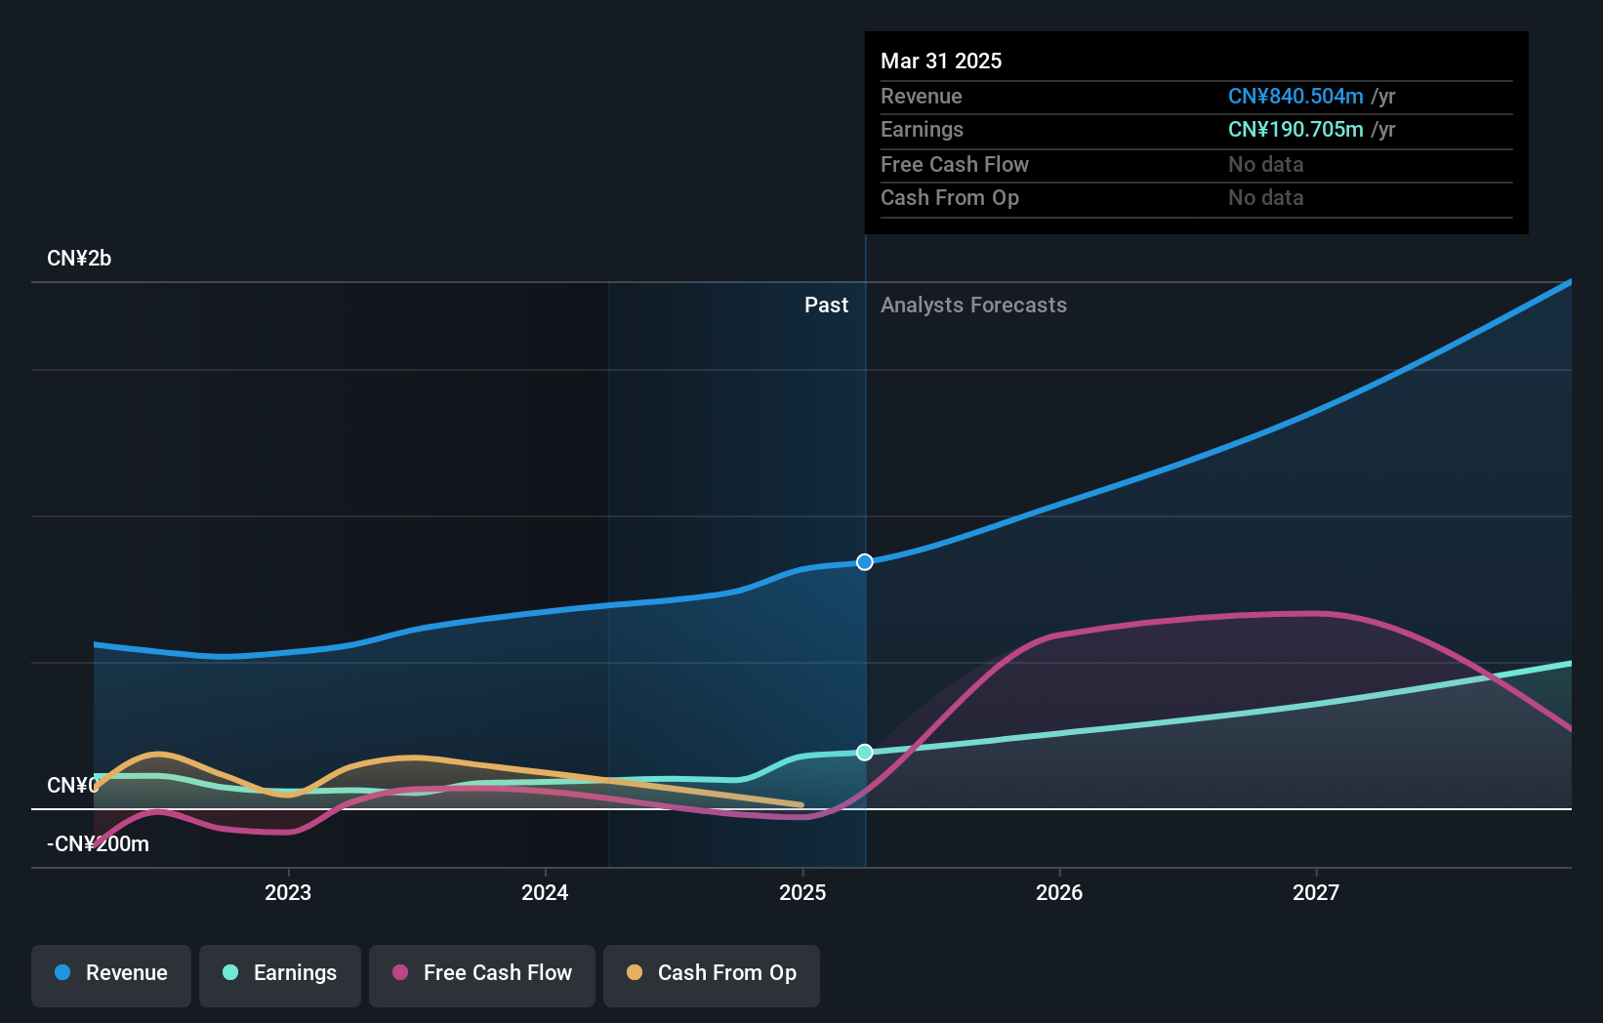Click the 2025 x-axis label
The width and height of the screenshot is (1603, 1023).
click(x=802, y=892)
